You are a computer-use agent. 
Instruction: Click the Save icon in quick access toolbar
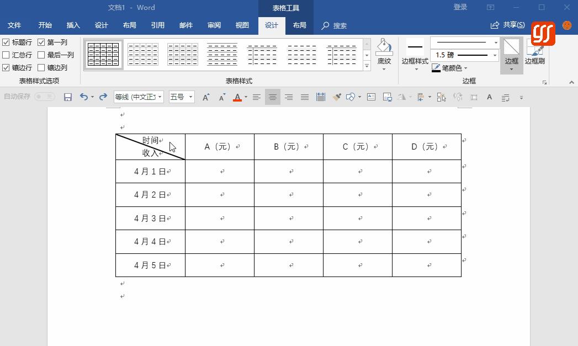click(x=67, y=97)
